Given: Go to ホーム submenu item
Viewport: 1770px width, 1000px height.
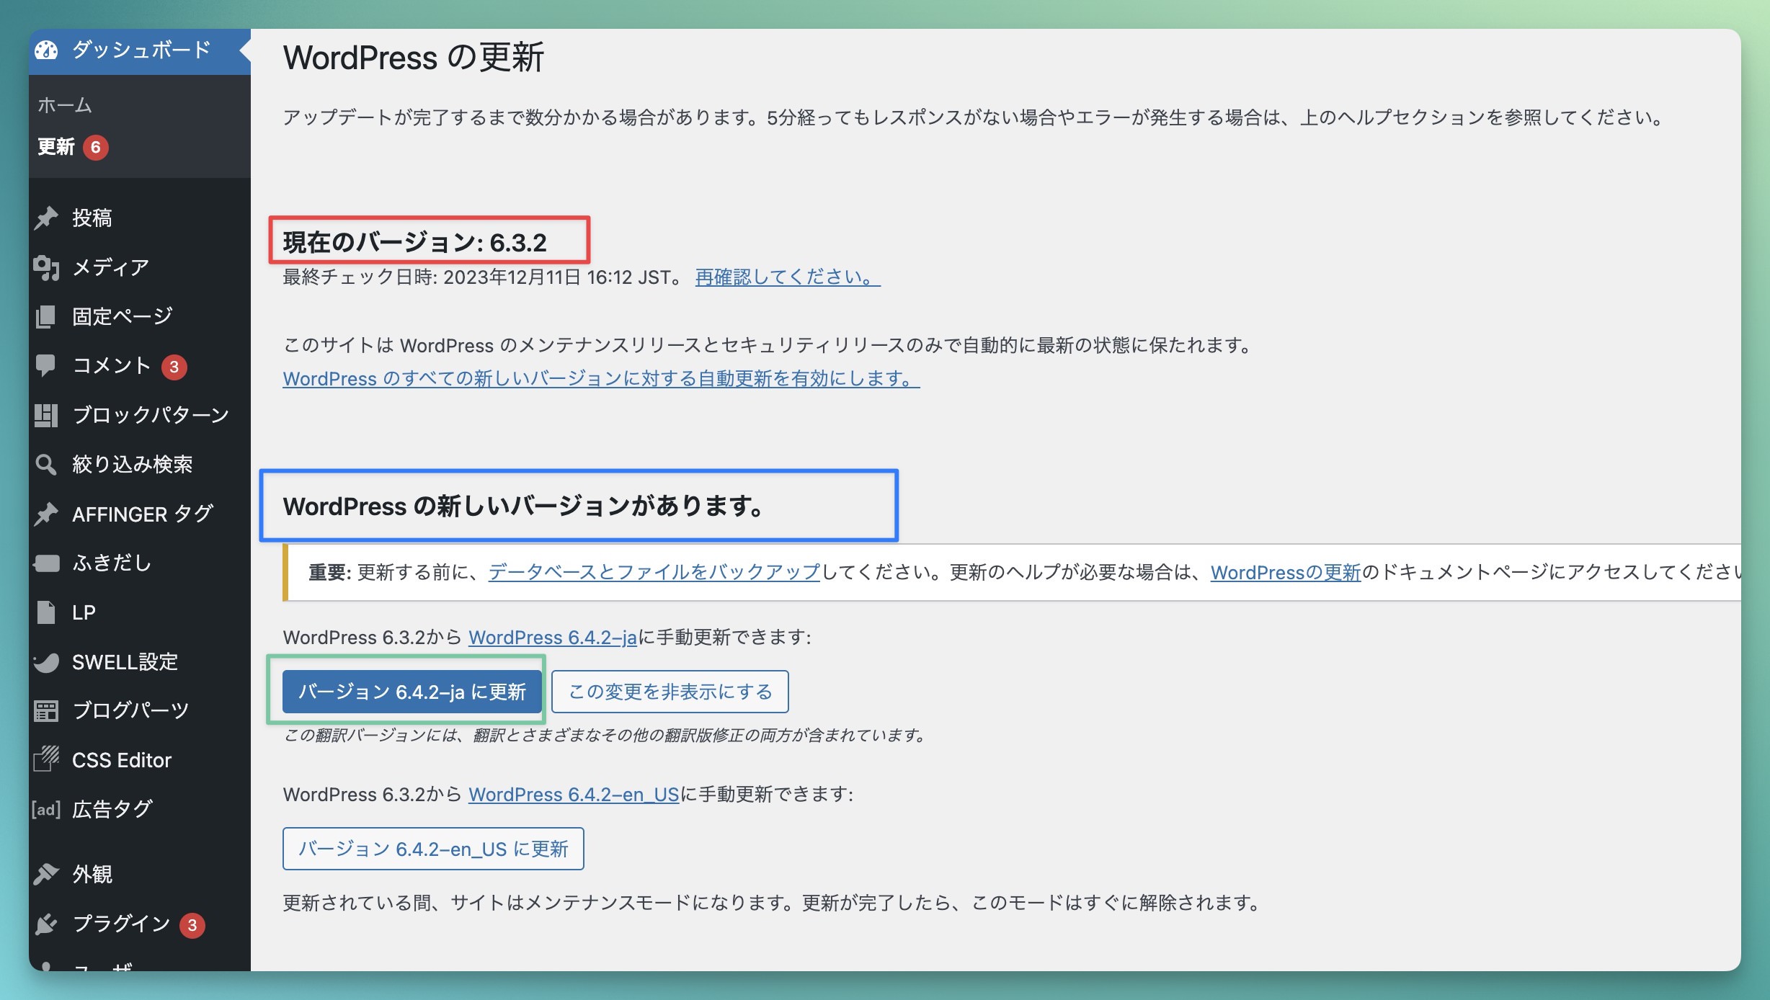Looking at the screenshot, I should point(65,105).
